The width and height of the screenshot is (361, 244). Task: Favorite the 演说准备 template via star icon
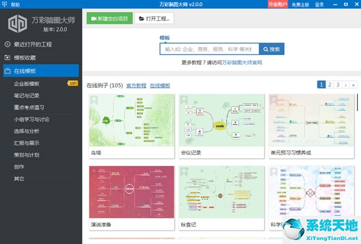(94, 171)
